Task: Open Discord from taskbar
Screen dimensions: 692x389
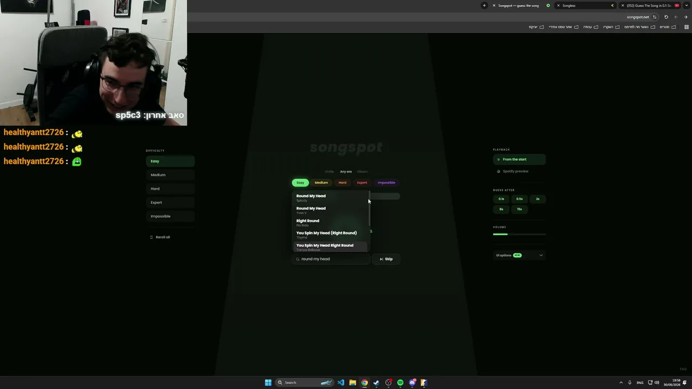Action: 412,383
